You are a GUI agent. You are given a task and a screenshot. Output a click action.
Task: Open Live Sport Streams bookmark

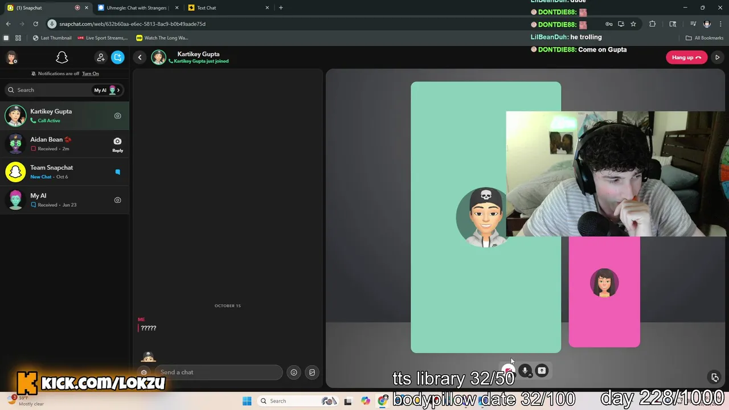coord(103,38)
